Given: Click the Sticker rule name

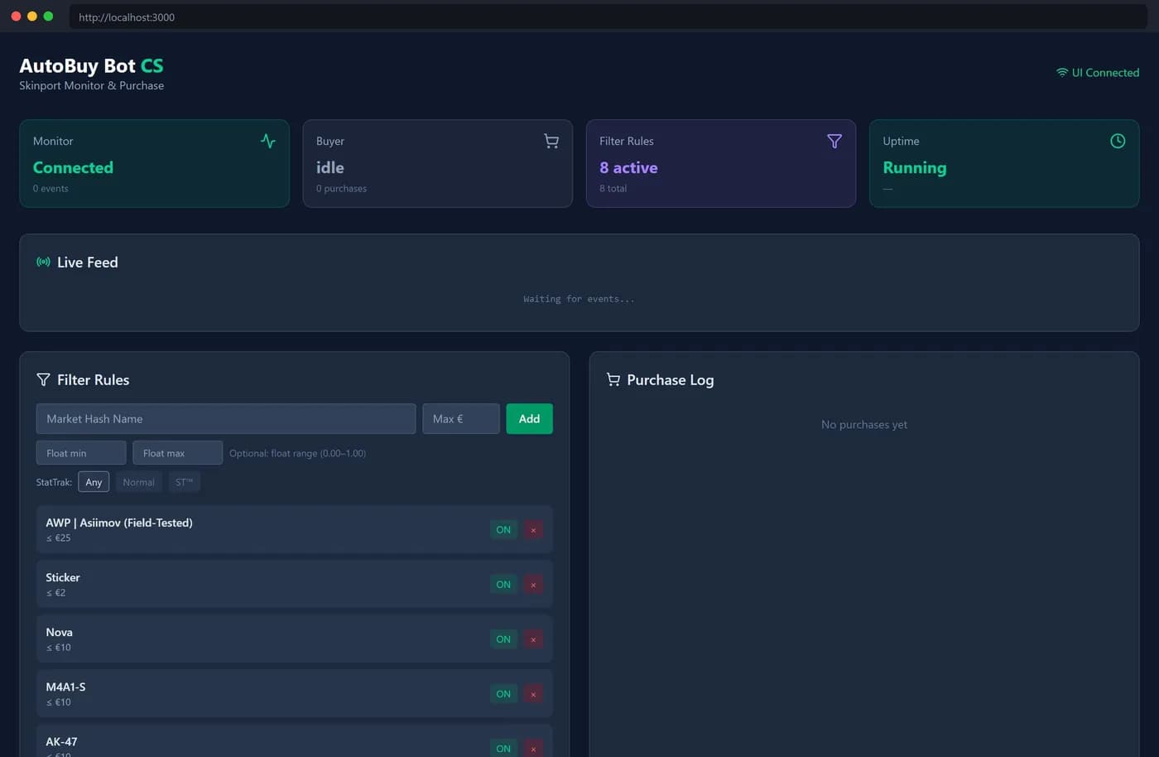Looking at the screenshot, I should click(x=63, y=577).
